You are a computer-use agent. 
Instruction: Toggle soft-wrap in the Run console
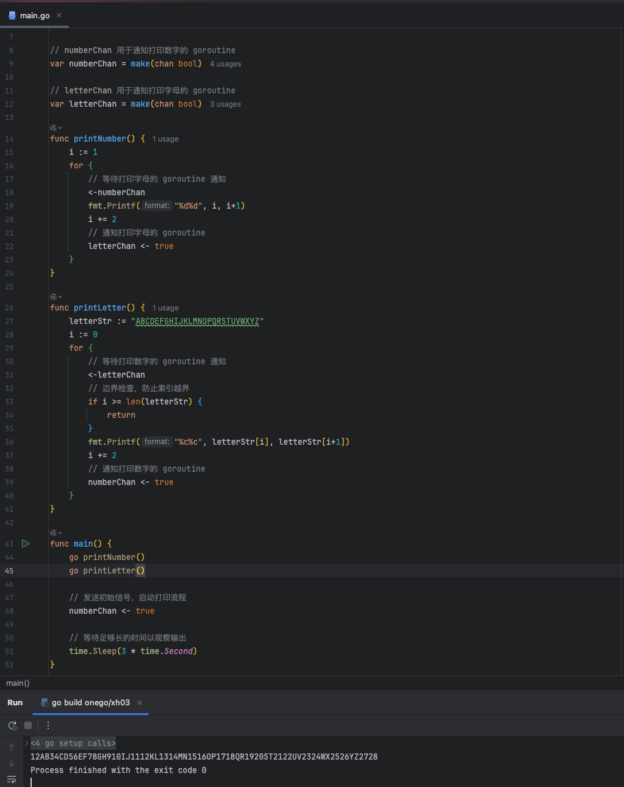(12, 780)
